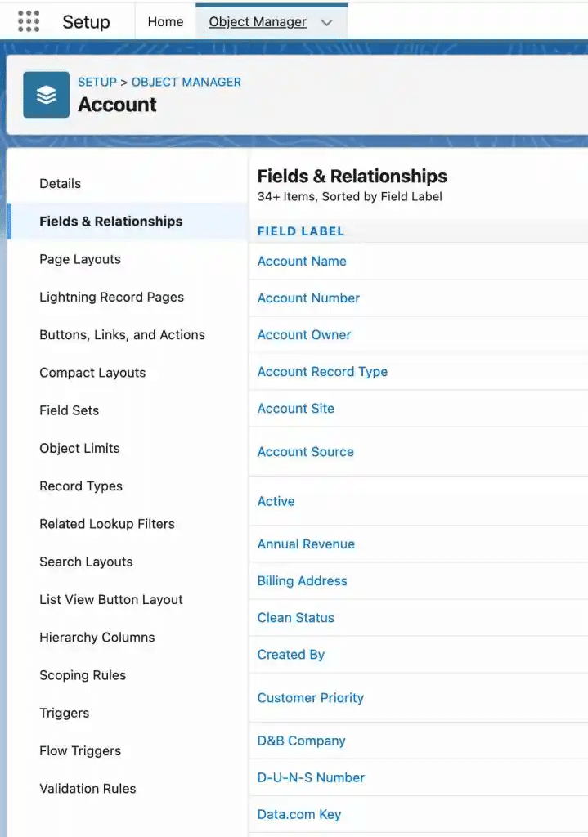The image size is (588, 837).
Task: Select Triggers in the sidebar
Action: click(x=64, y=713)
